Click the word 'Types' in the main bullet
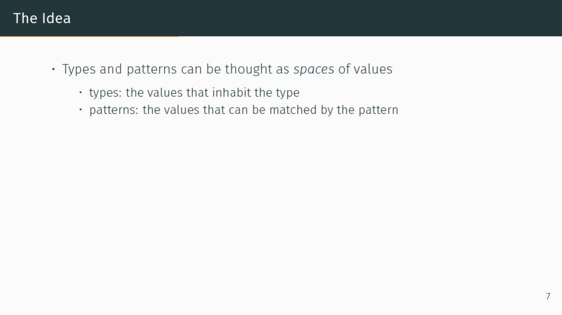 point(79,70)
